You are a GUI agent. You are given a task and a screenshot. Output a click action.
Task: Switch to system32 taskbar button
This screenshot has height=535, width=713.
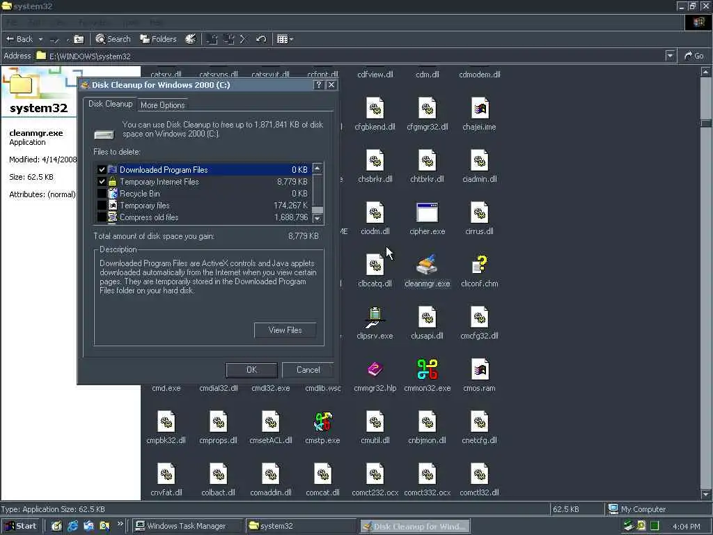(301, 527)
